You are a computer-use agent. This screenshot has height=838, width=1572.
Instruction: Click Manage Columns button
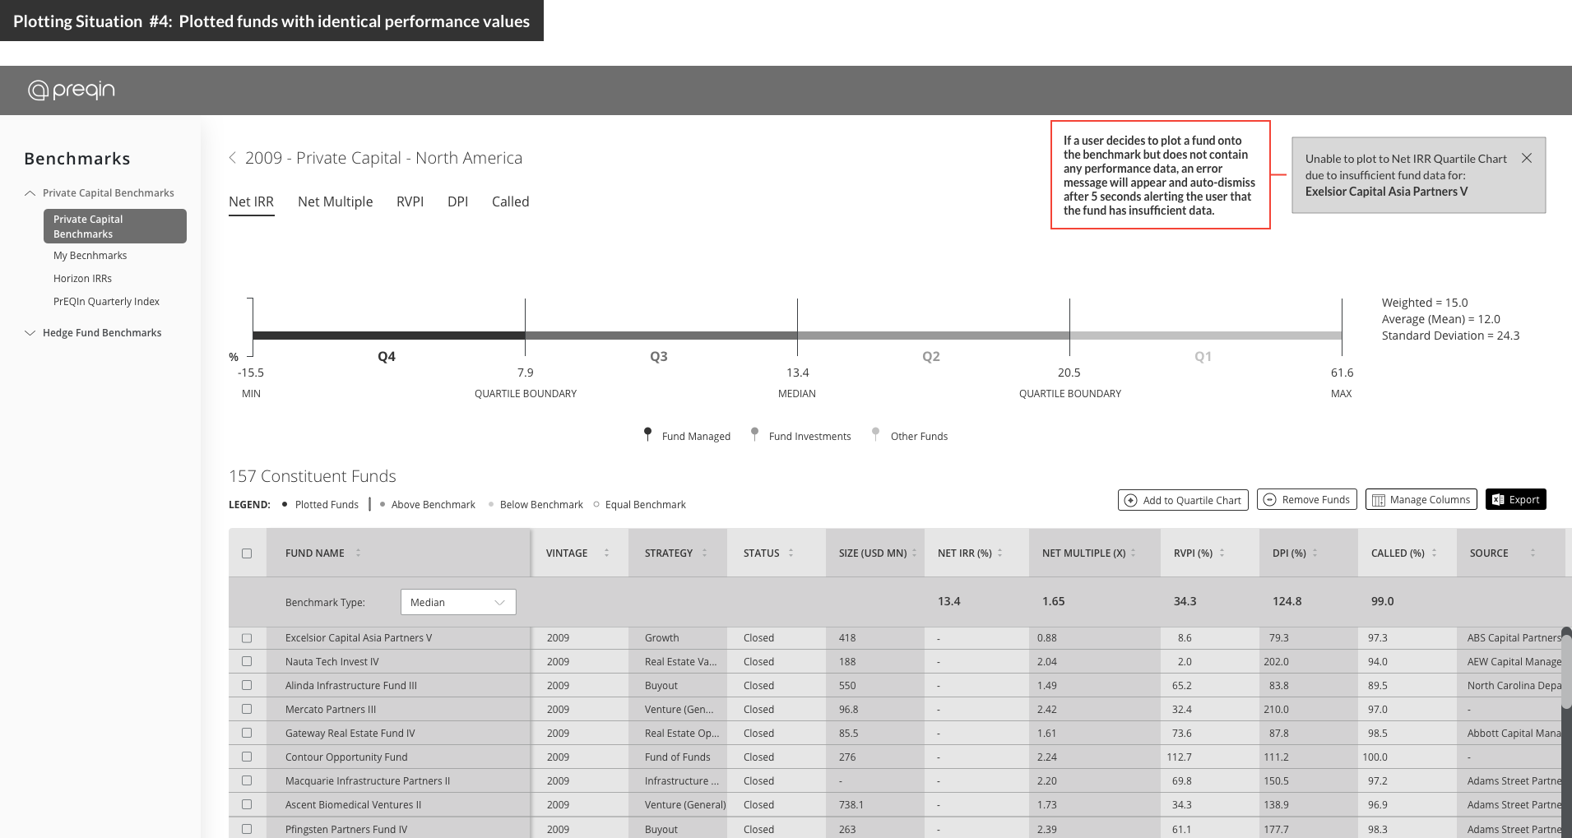[x=1421, y=499]
